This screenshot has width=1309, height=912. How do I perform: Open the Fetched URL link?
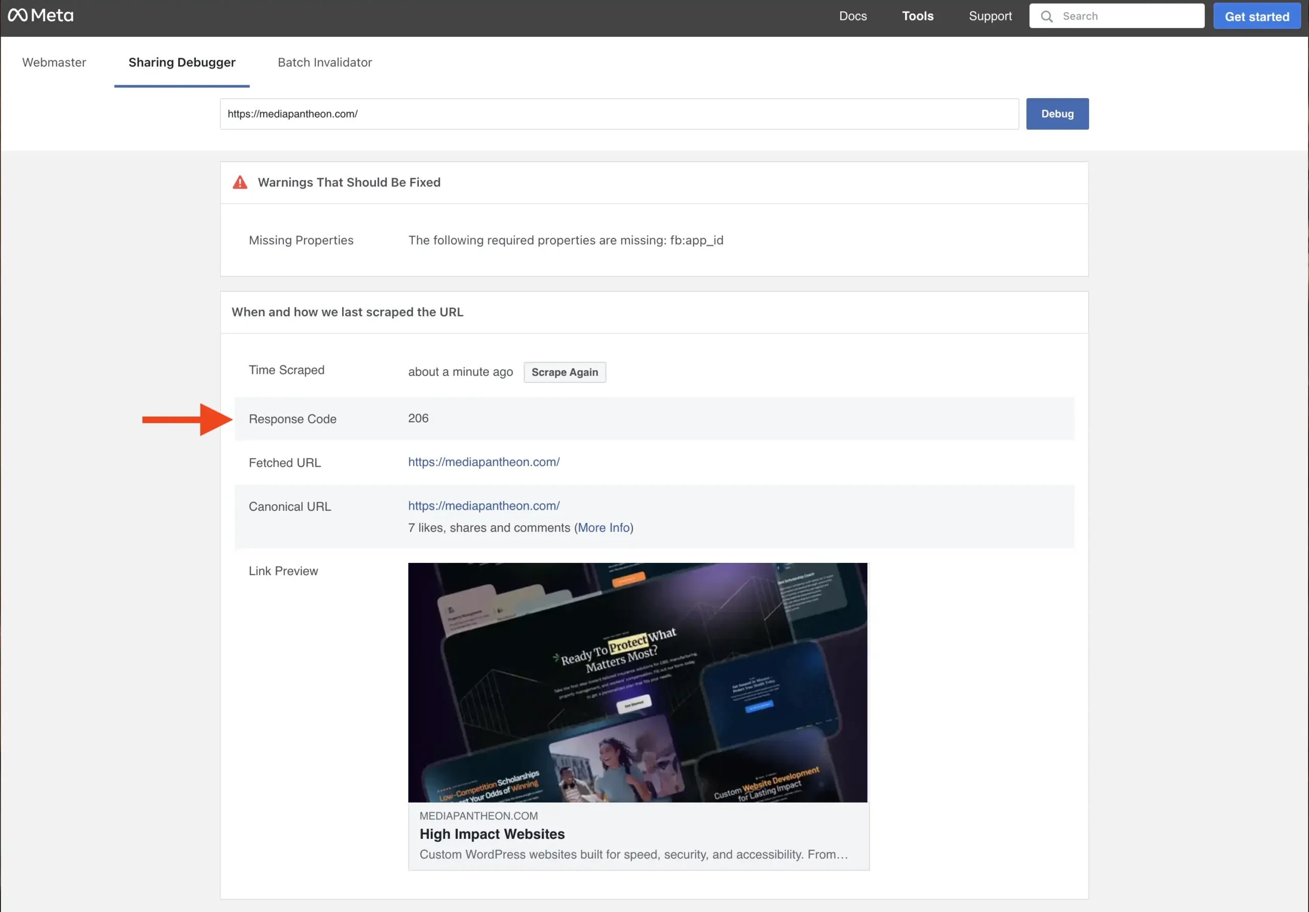click(x=484, y=462)
